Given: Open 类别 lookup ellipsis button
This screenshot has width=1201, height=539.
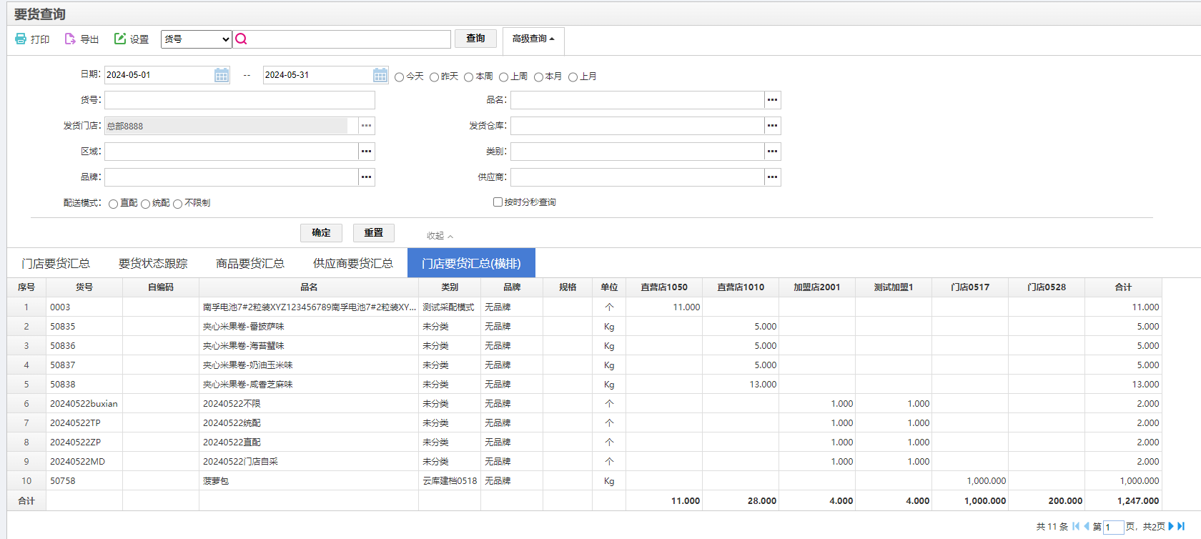Looking at the screenshot, I should pos(772,152).
